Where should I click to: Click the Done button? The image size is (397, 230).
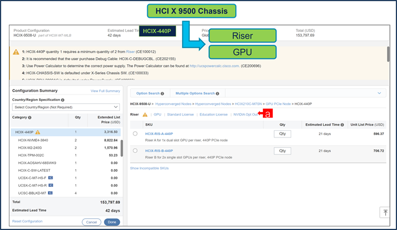tap(112, 222)
